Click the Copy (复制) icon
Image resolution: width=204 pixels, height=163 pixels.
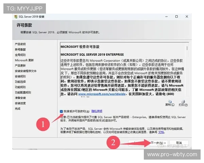point(170,102)
